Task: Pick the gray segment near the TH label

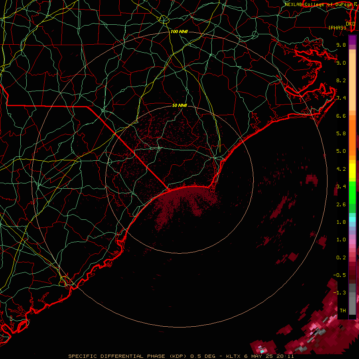Action: tap(352, 306)
